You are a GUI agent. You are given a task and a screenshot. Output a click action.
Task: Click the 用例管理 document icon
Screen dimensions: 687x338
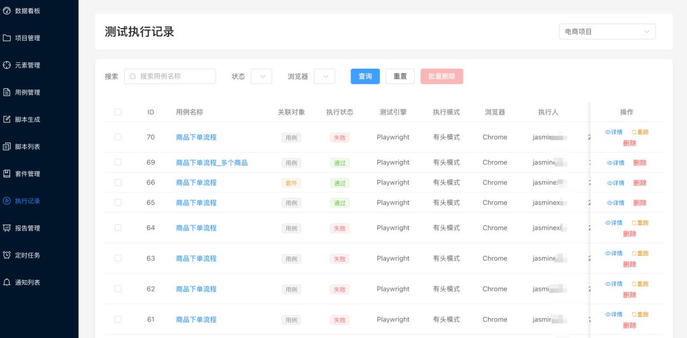[x=6, y=92]
